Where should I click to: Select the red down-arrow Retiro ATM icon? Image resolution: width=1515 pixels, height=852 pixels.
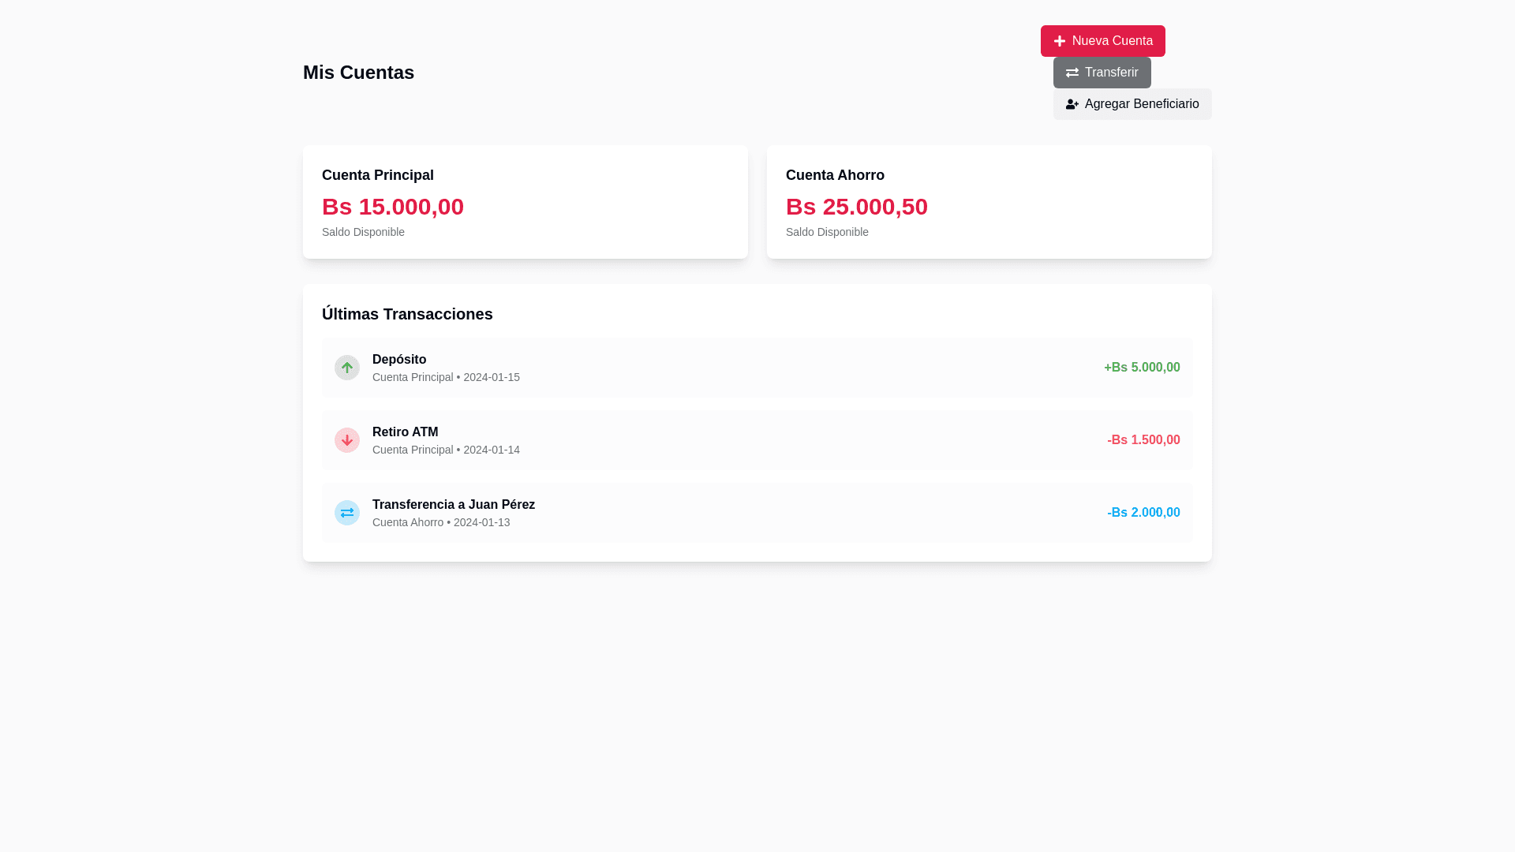[347, 440]
